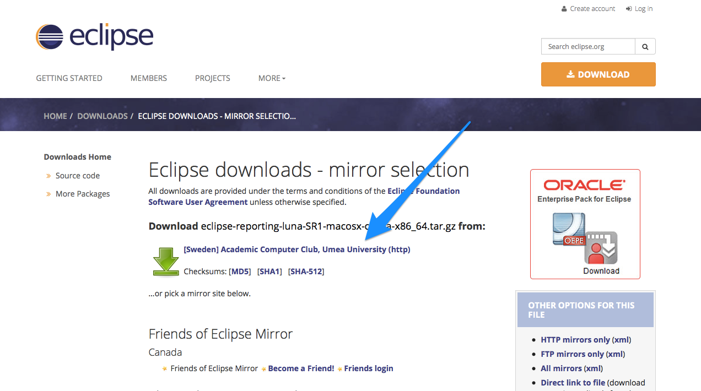Click the orange DOWNLOAD button
This screenshot has width=701, height=391.
coord(598,74)
